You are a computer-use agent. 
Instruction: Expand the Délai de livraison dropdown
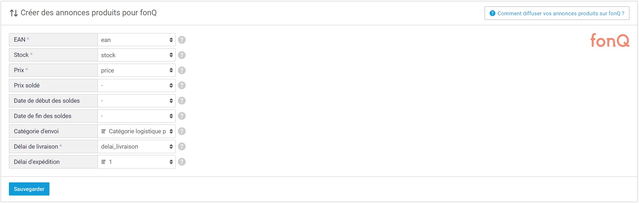point(137,146)
